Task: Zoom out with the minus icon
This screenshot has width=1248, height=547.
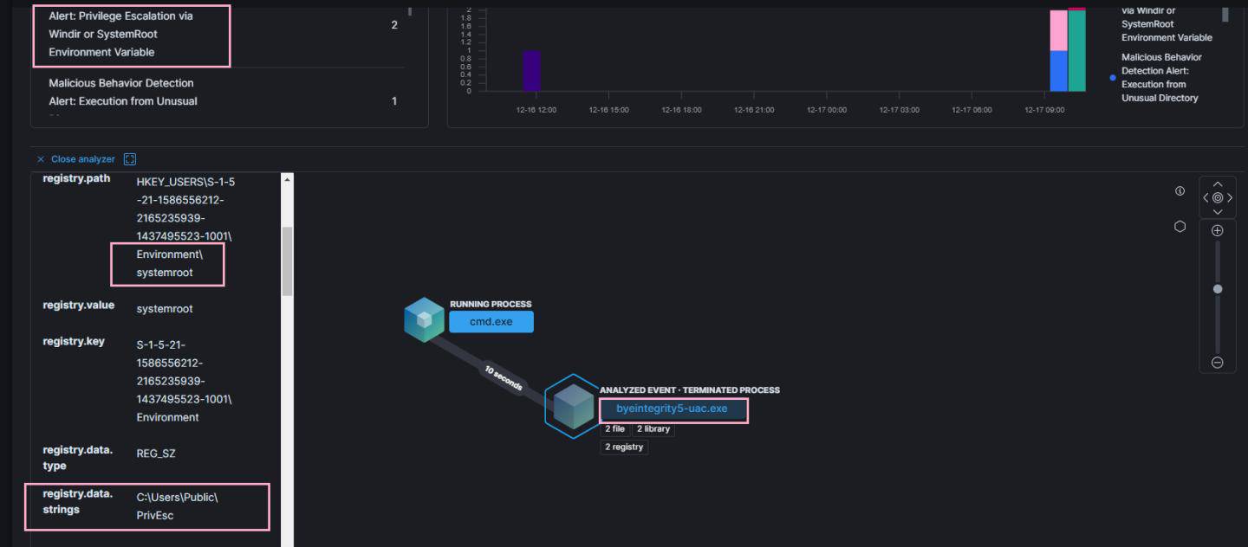Action: (1217, 363)
